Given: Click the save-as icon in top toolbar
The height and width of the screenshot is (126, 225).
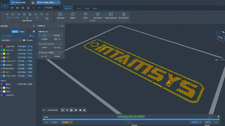Looking at the screenshot, I should (x=28, y=8).
